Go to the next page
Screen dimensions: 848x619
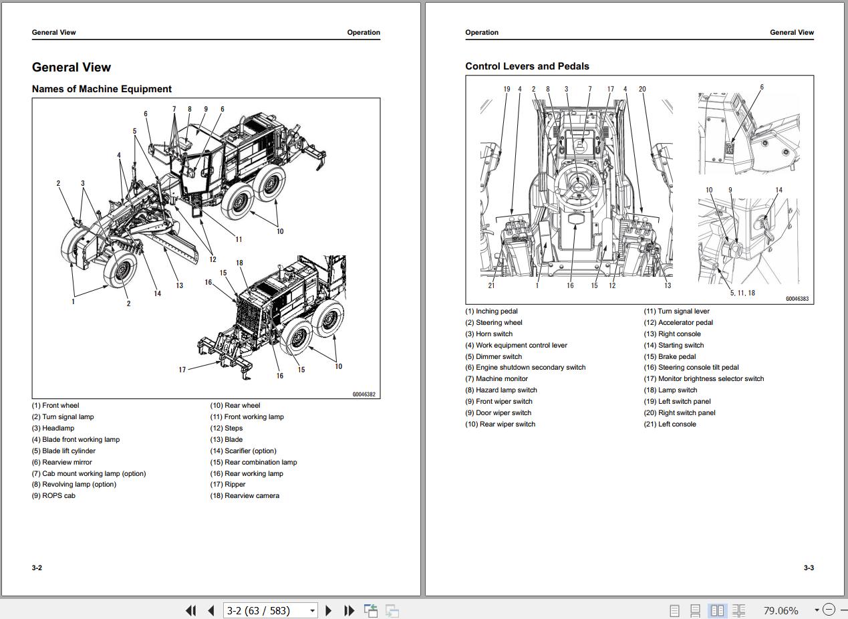coord(328,610)
